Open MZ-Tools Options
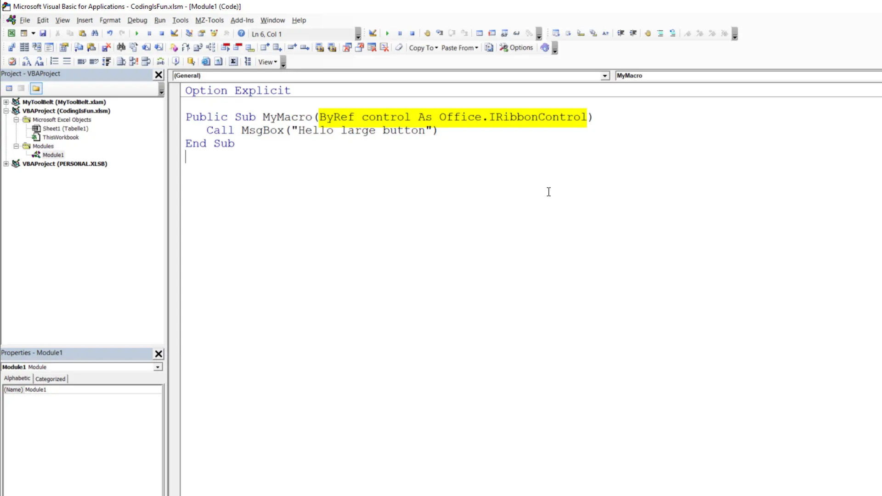Screen dimensions: 882x496 516,47
